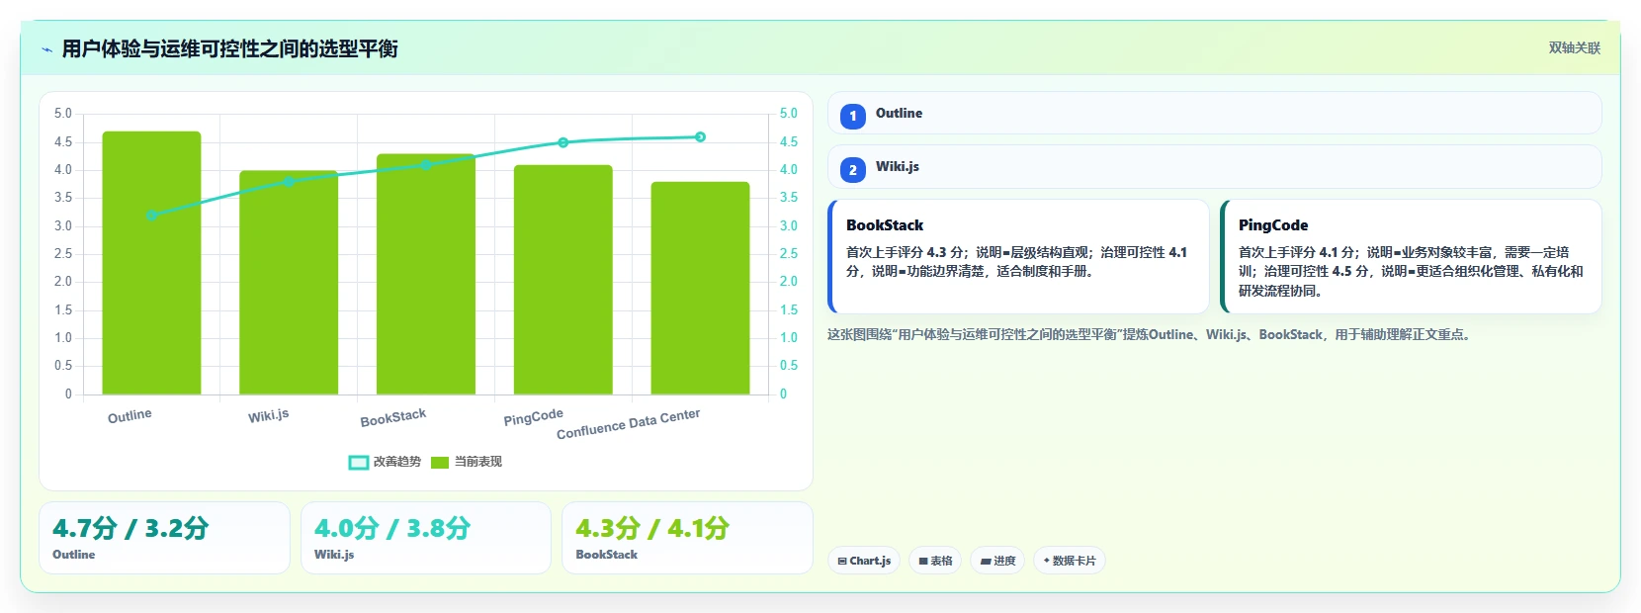
Task: Click the Confluence Data Center axis label
Action: coord(629,424)
